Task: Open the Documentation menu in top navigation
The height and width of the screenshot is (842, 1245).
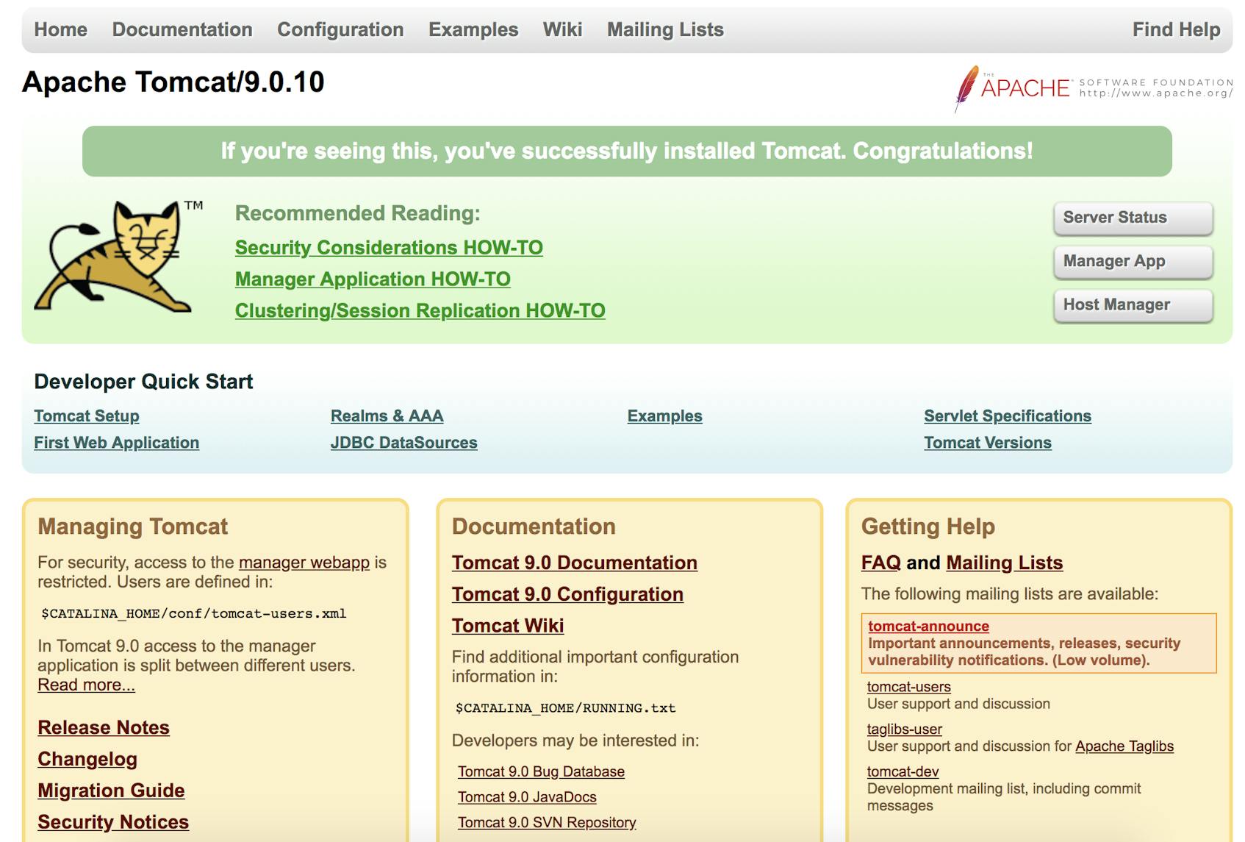Action: point(182,29)
